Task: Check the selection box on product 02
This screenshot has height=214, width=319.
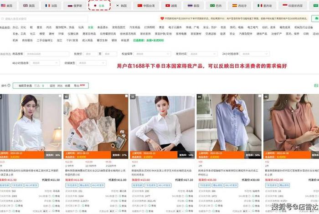Action: click(125, 97)
